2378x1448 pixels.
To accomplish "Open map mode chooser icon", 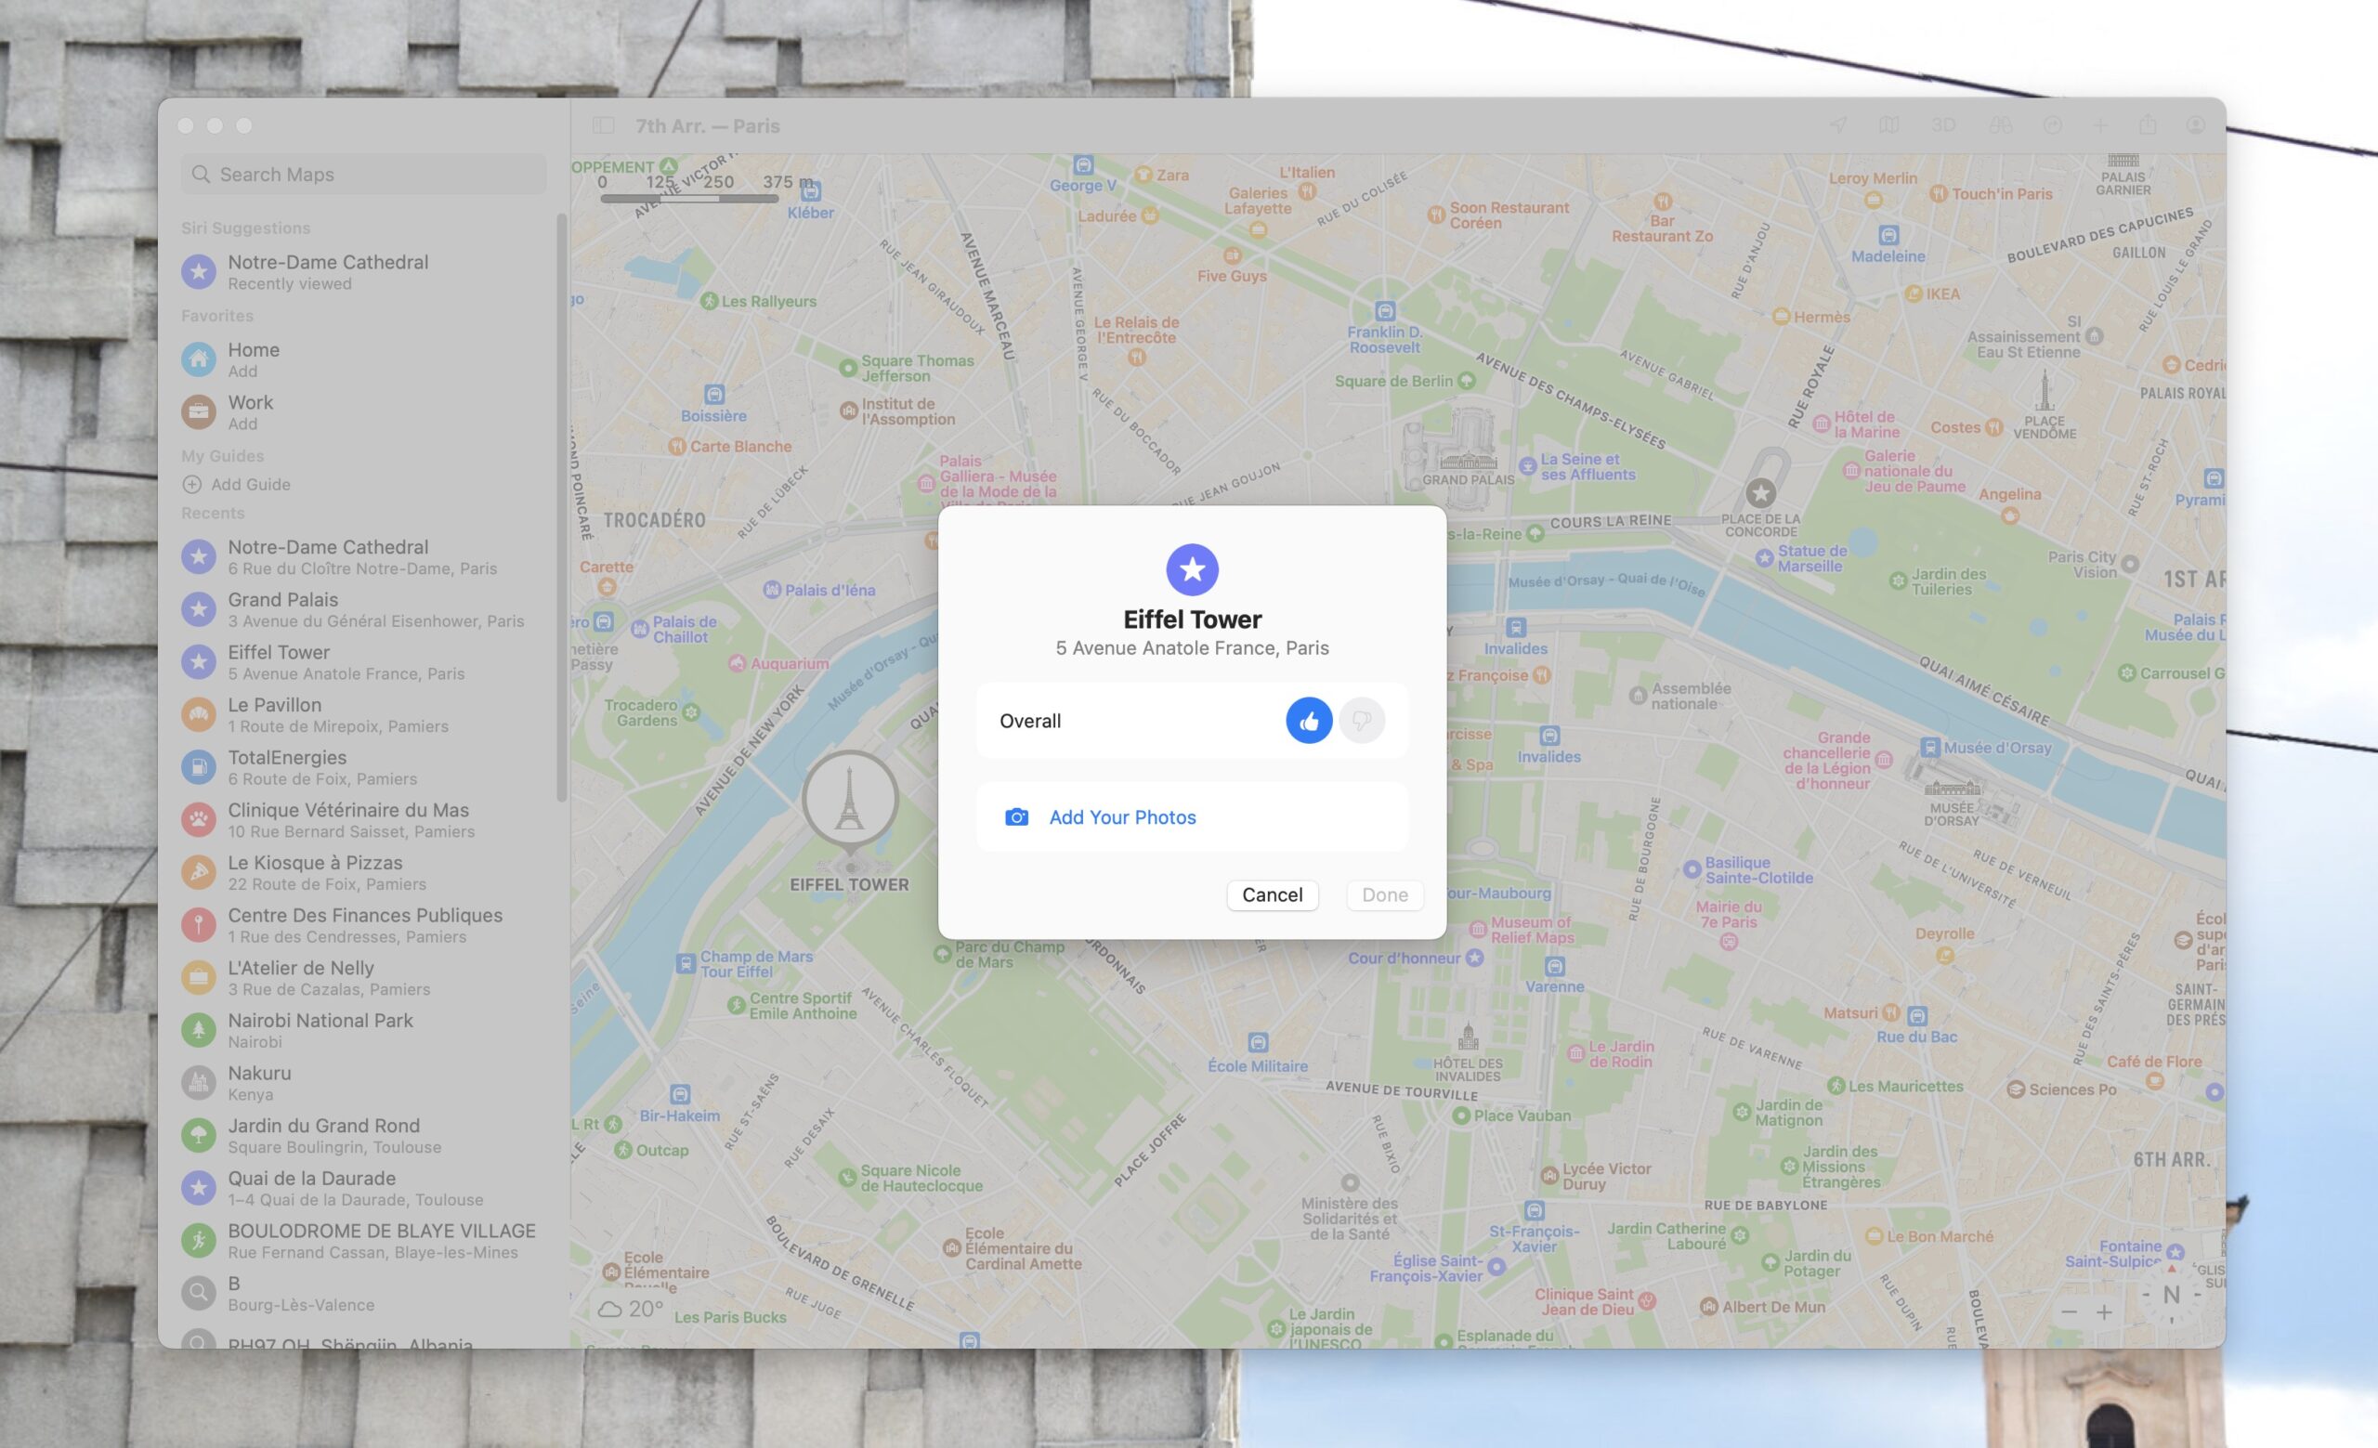I will coord(1888,125).
